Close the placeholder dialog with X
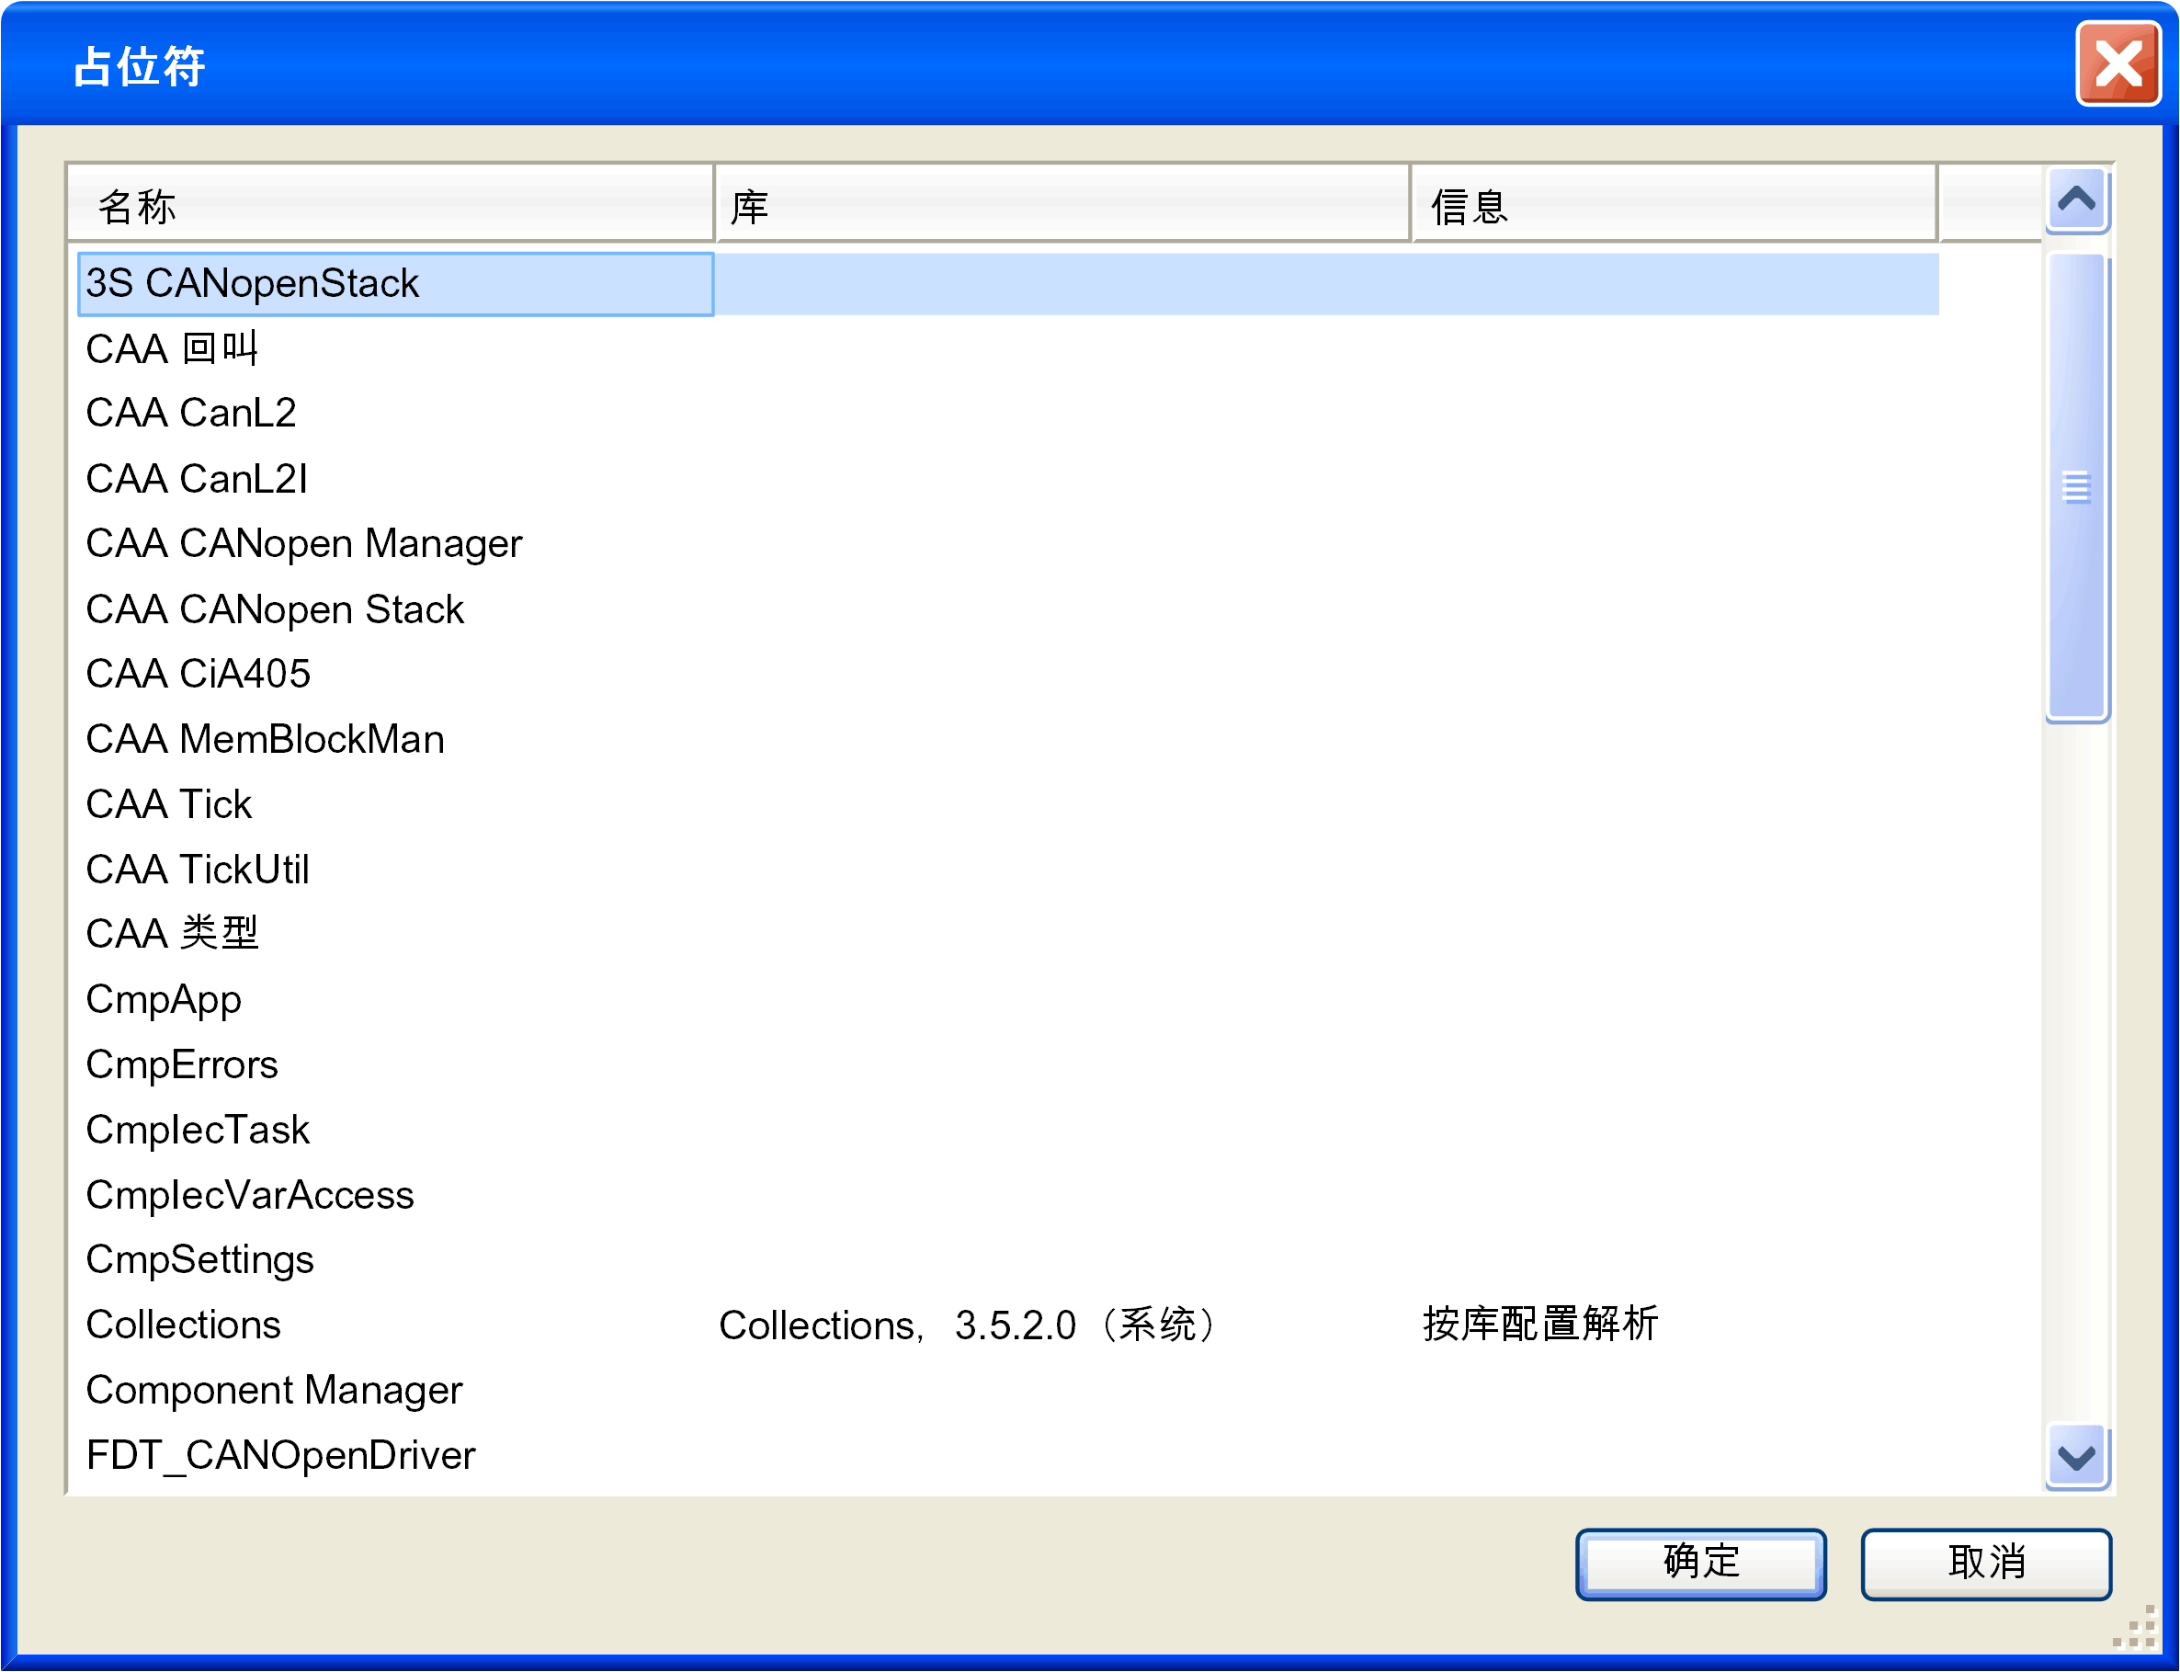The width and height of the screenshot is (2180, 1672). click(2118, 65)
